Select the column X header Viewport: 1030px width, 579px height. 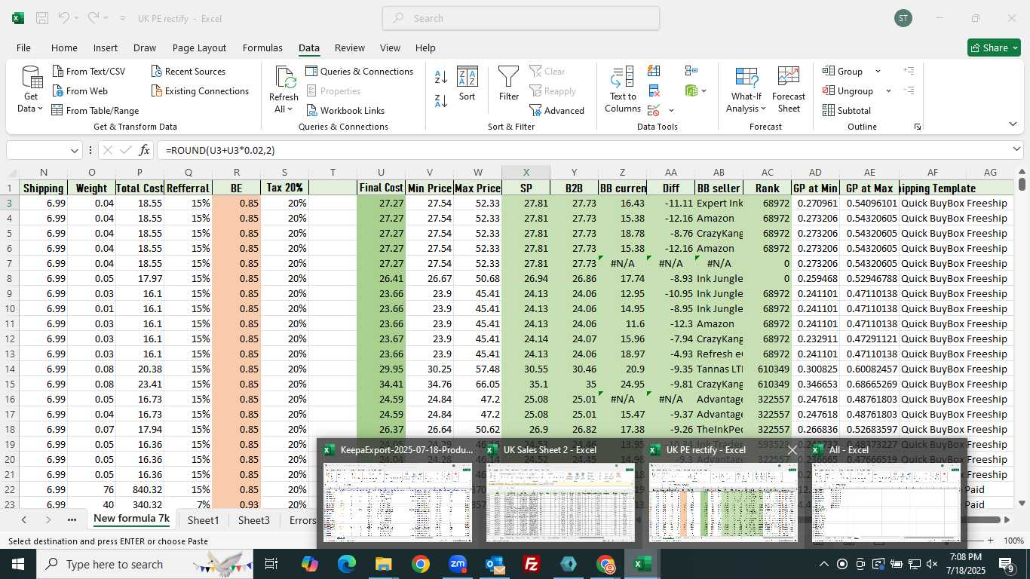tap(526, 173)
